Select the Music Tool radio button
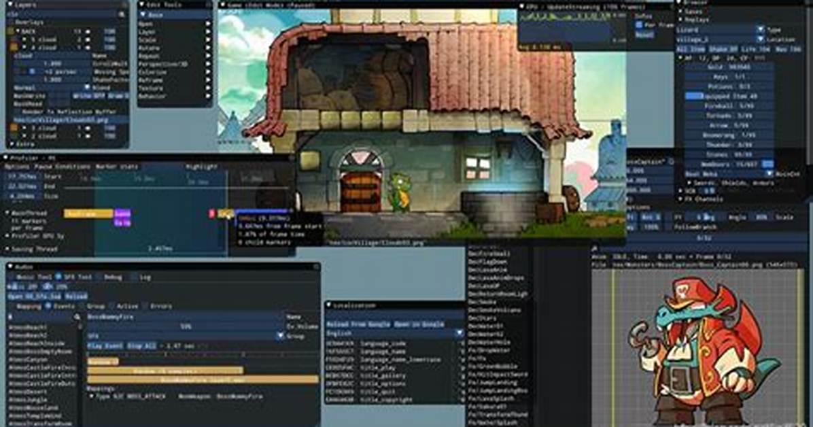Screen dimensions: 813x427 coord(12,277)
